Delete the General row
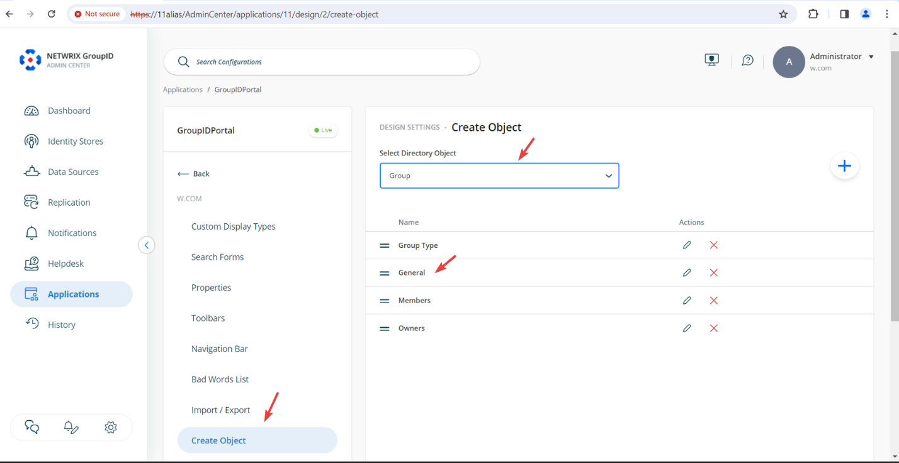899x463 pixels. [714, 272]
